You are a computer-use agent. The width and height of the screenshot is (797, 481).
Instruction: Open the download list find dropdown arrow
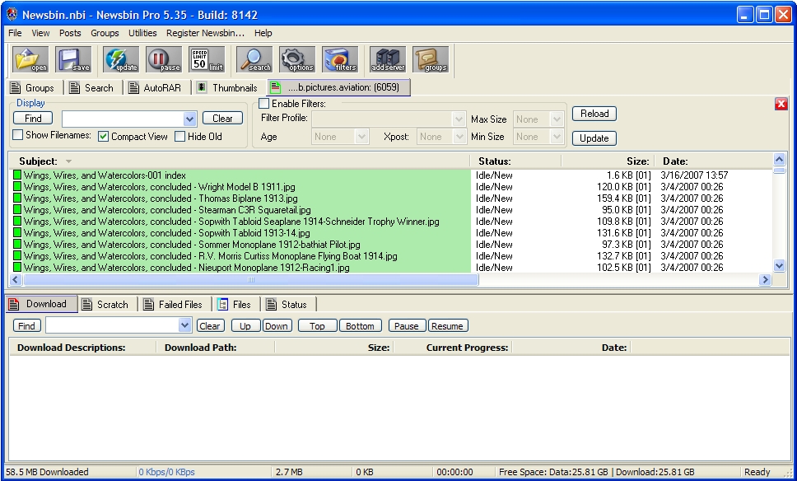(x=184, y=325)
